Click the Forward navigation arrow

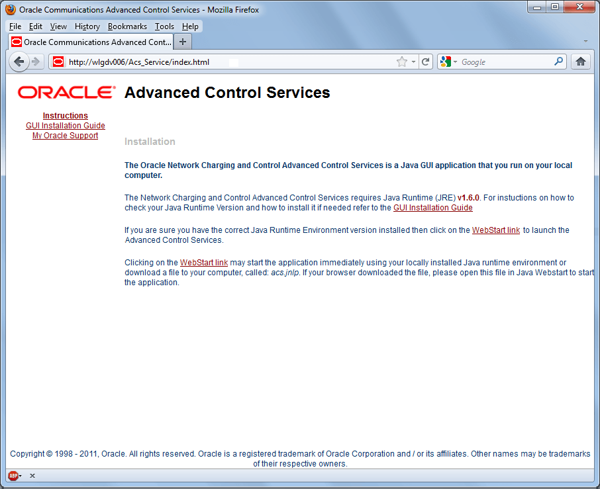coord(36,62)
